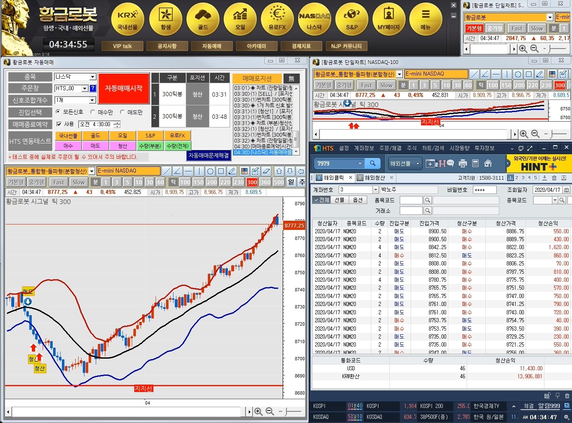The image size is (572, 423).
Task: Click the pink 매수 test button
Action: pos(68,146)
